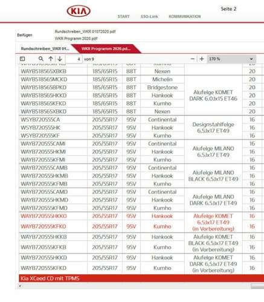Select part number WAYB720555KFKB
264x302 pixels.
point(43,247)
